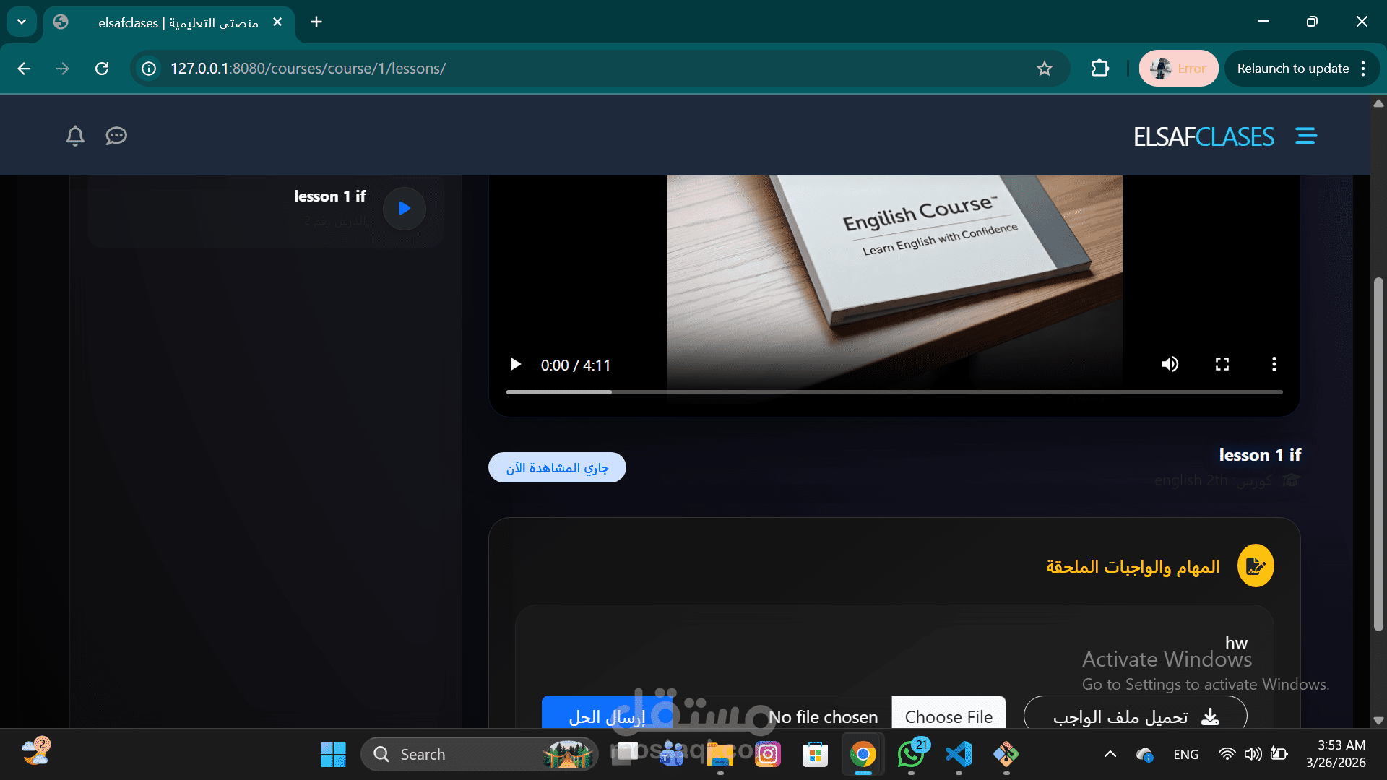Click the page vertical scrollbar
The image size is (1387, 780).
click(x=1378, y=455)
